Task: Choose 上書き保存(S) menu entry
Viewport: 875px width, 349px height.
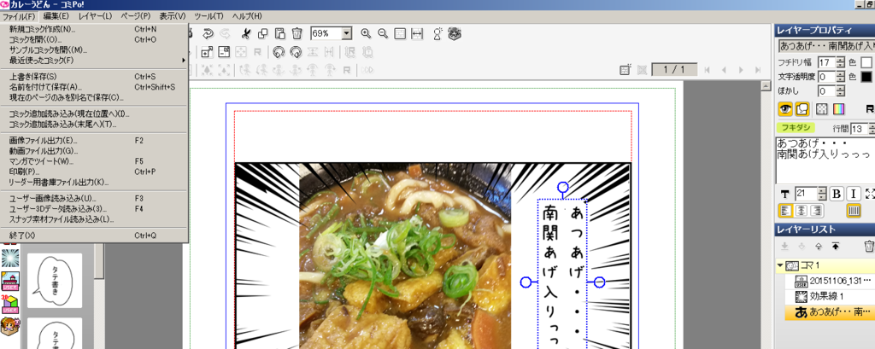Action: [96, 77]
